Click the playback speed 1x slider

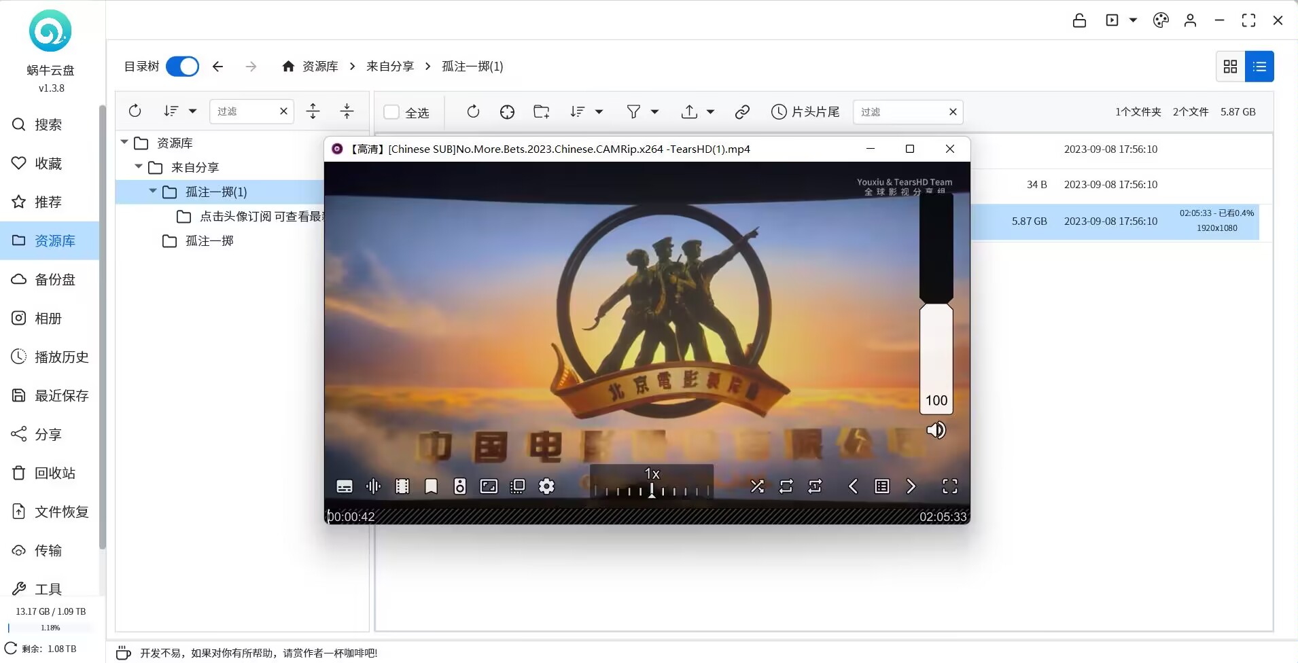click(652, 484)
